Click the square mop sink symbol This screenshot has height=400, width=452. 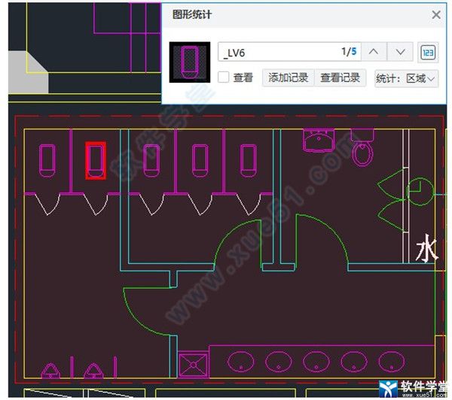[x=193, y=365]
